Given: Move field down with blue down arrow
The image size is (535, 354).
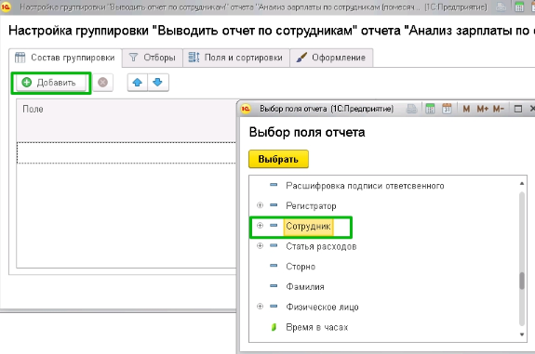Looking at the screenshot, I should coord(157,83).
